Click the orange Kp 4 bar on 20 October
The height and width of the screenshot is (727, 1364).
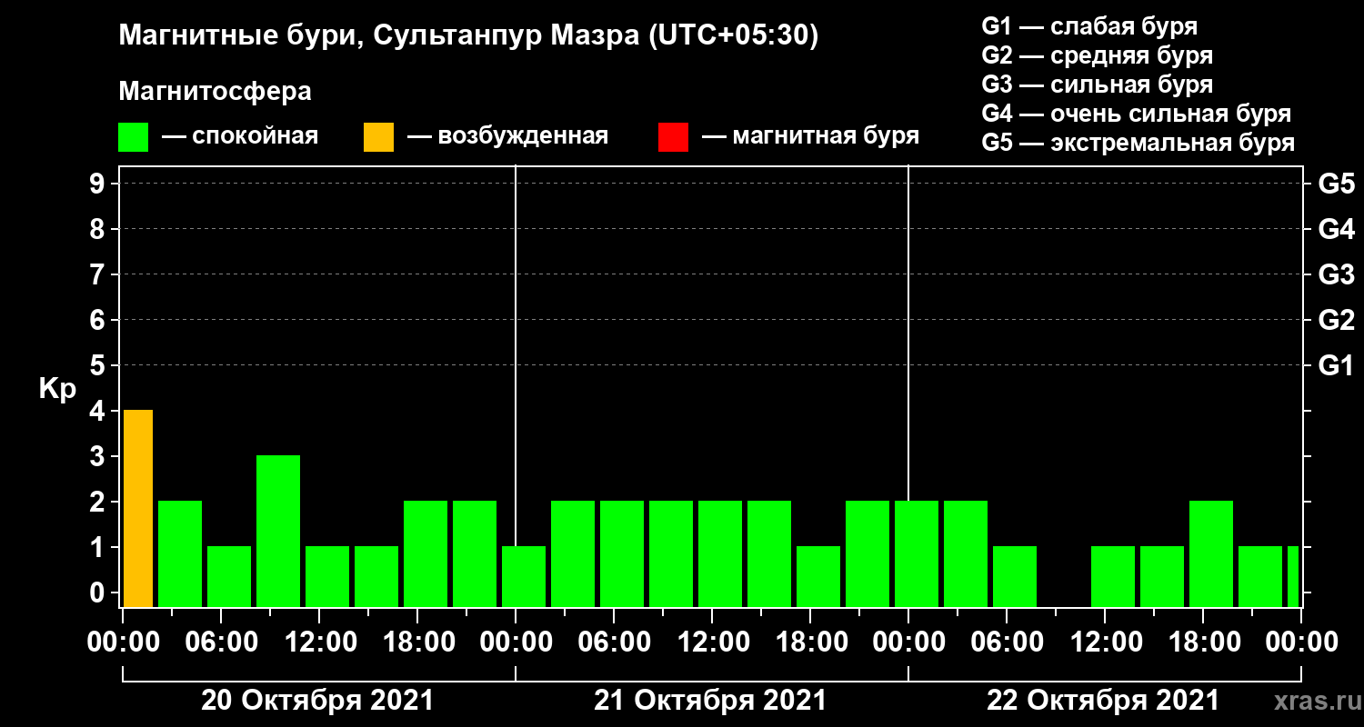pyautogui.click(x=138, y=508)
